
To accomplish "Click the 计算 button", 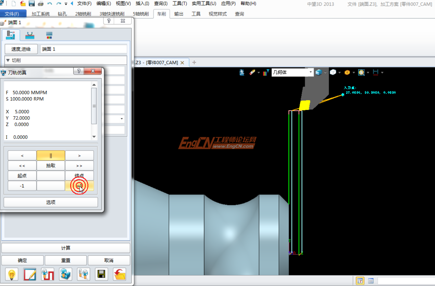I will 66,248.
